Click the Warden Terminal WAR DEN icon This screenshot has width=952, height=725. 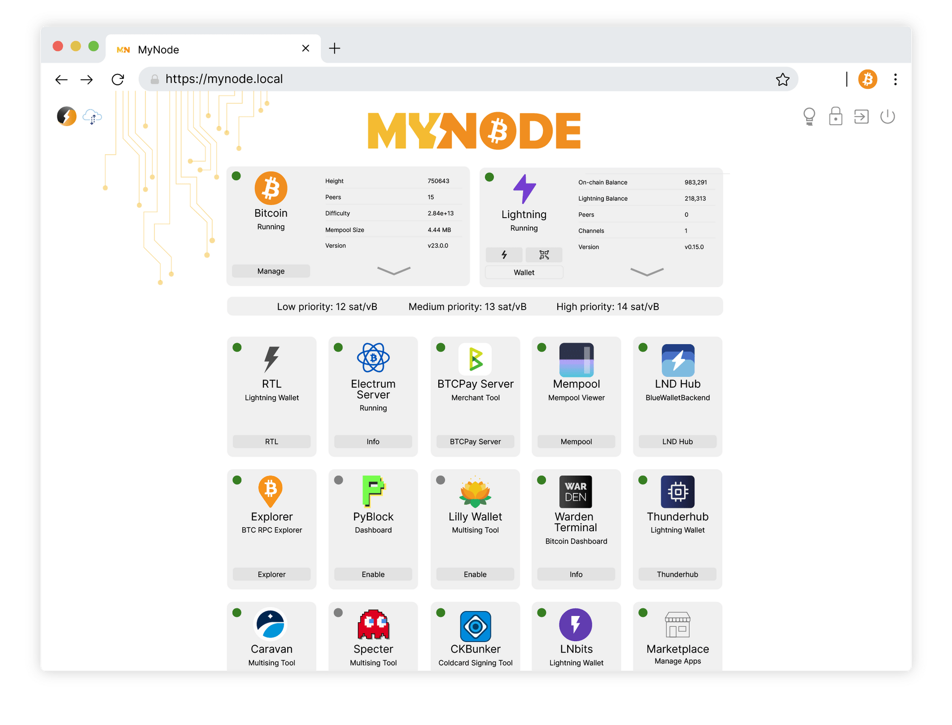click(576, 491)
